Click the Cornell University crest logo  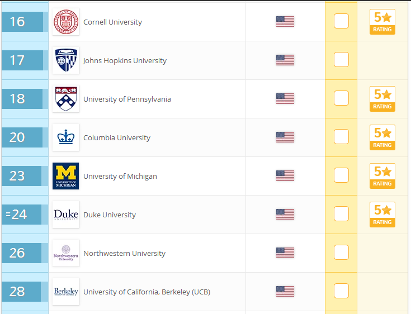[66, 22]
